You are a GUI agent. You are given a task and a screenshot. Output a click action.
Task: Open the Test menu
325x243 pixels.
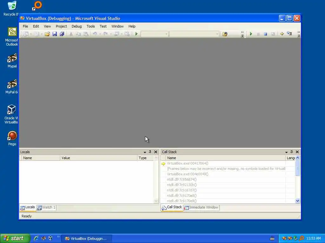(103, 26)
